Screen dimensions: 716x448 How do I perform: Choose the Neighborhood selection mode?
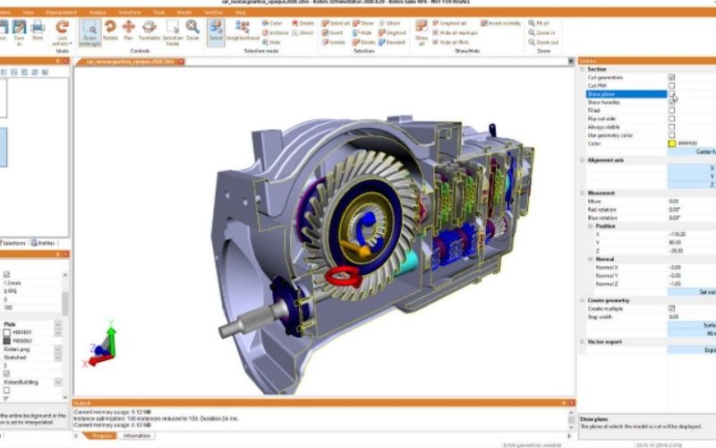(x=243, y=30)
